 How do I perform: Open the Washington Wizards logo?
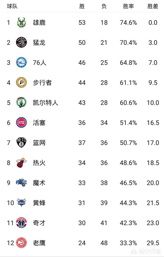pyautogui.click(x=22, y=223)
